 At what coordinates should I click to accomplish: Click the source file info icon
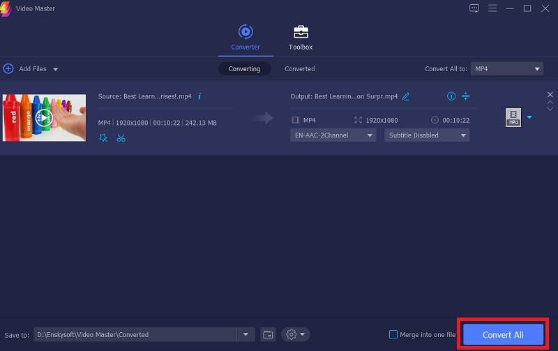coord(200,96)
